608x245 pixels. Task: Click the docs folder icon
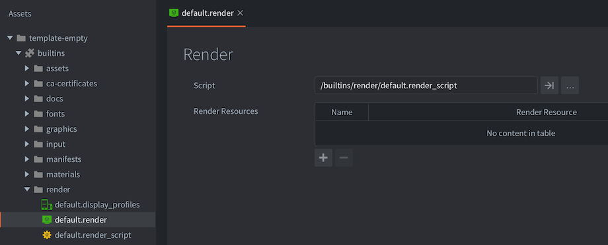click(38, 99)
